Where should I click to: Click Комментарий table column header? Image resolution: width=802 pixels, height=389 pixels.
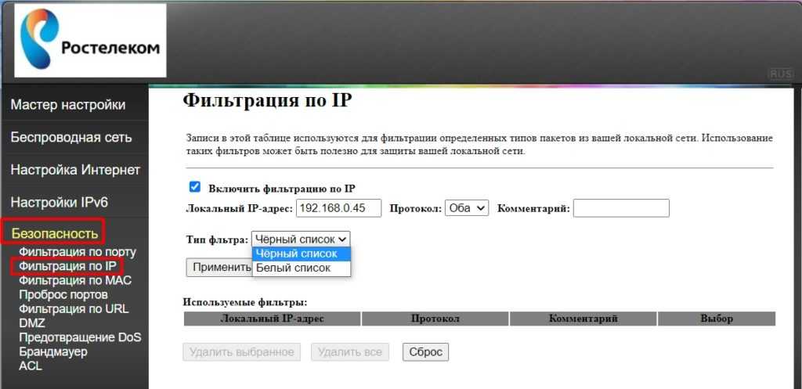point(583,319)
